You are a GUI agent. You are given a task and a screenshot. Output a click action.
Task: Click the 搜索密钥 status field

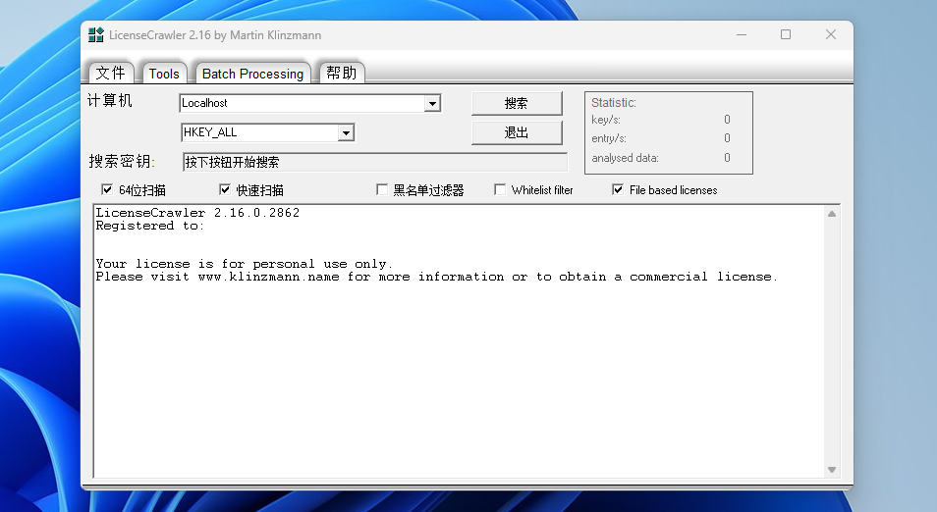tap(374, 162)
